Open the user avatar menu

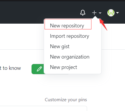pos(111,13)
